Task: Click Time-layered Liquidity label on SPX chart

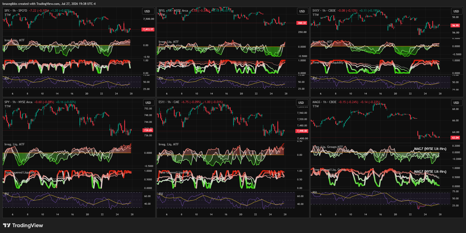Action: point(20,63)
